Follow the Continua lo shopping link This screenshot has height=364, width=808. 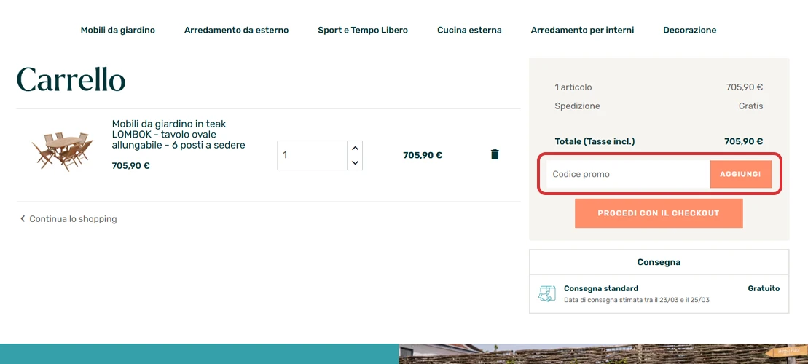(x=73, y=219)
